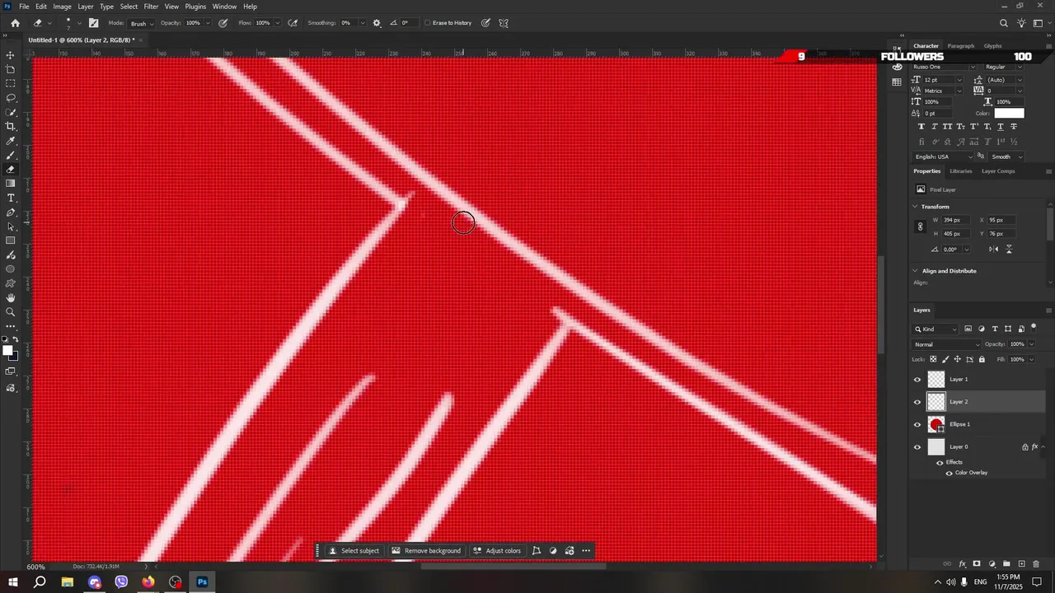Enable the Erase to History checkbox
The height and width of the screenshot is (593, 1055).
point(428,23)
